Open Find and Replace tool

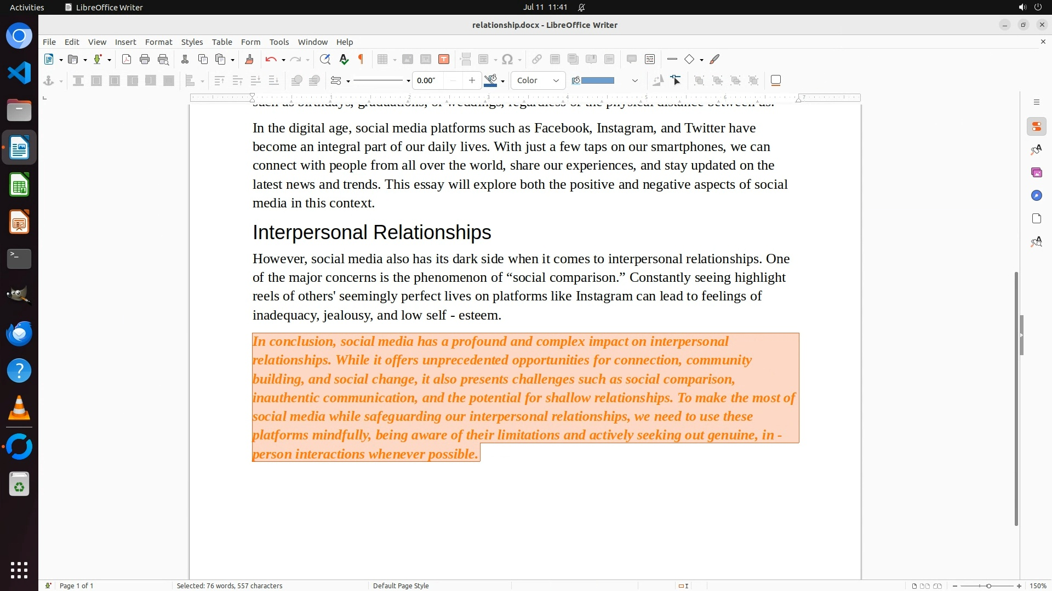tap(325, 59)
